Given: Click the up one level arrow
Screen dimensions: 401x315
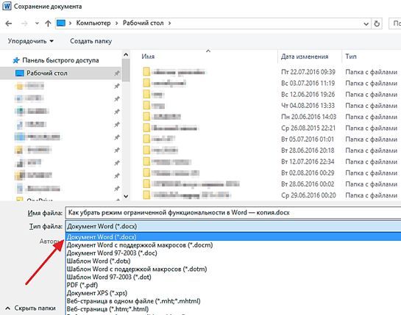Looking at the screenshot, I should (48, 23).
